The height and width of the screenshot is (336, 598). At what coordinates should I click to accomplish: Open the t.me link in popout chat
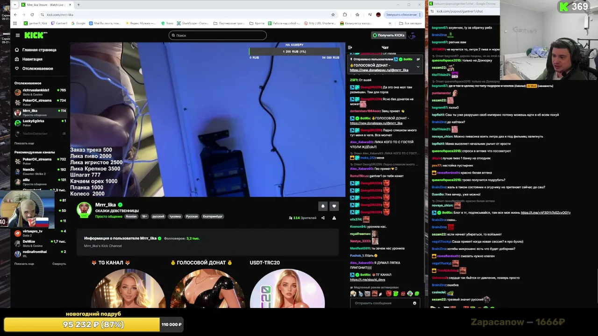(546, 213)
